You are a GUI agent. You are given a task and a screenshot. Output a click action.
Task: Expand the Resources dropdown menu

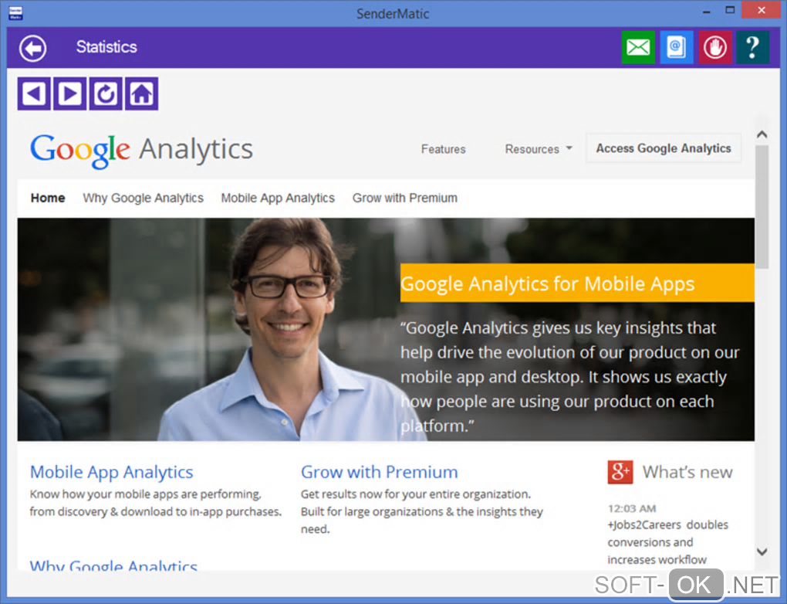539,149
